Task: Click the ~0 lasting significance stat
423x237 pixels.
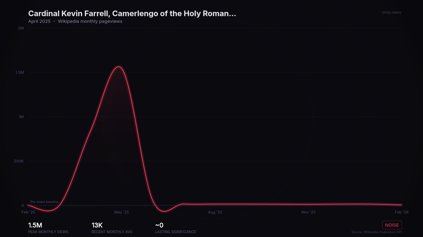Action: coord(159,225)
